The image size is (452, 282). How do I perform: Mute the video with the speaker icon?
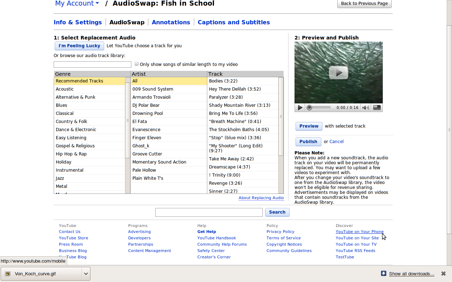point(365,108)
